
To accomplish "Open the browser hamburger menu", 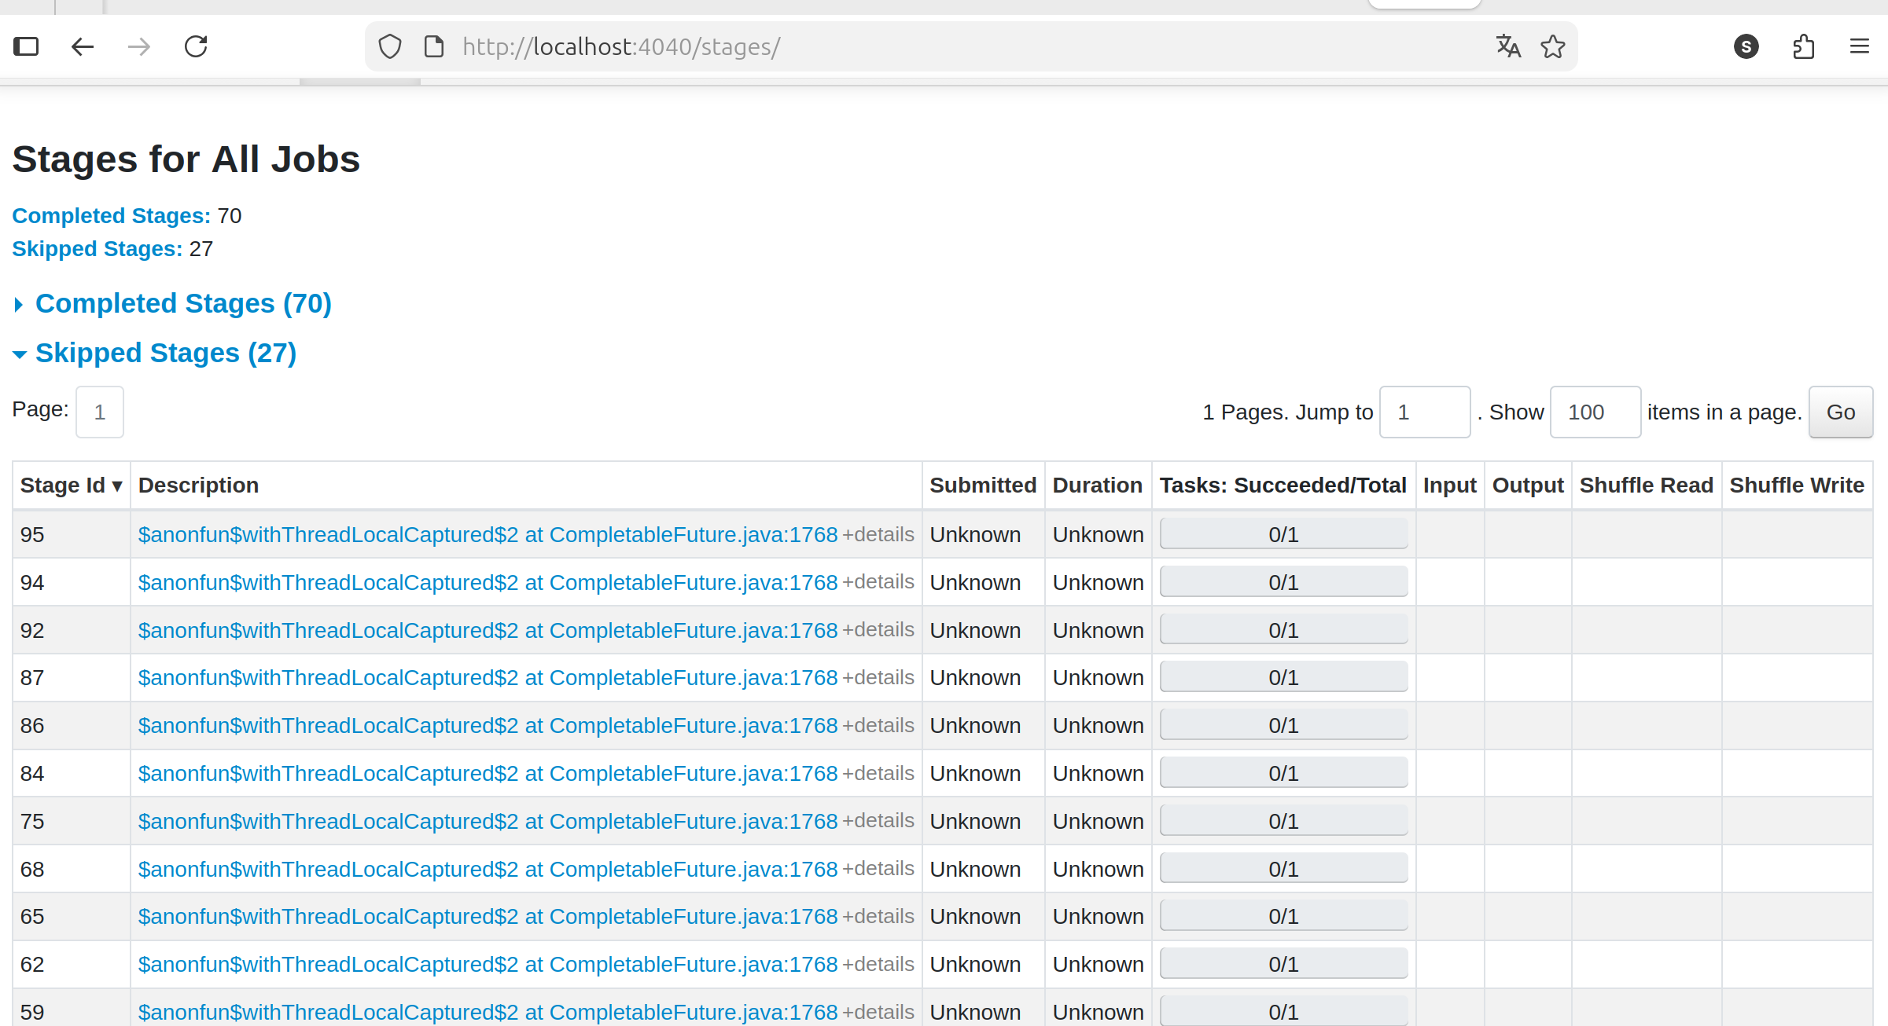I will pyautogui.click(x=1860, y=46).
